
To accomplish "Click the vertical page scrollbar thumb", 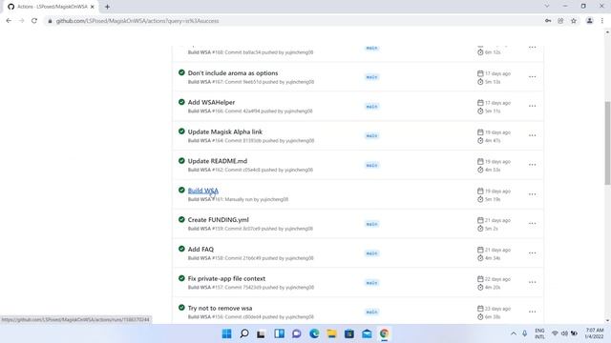I will tap(607, 143).
